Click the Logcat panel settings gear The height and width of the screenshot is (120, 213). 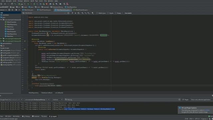pyautogui.click(x=212, y=96)
